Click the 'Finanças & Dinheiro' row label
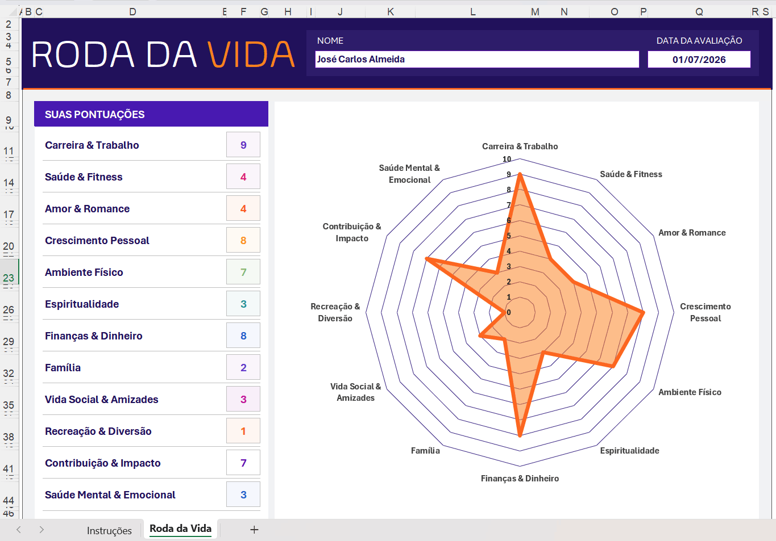The width and height of the screenshot is (776, 541). click(x=94, y=335)
